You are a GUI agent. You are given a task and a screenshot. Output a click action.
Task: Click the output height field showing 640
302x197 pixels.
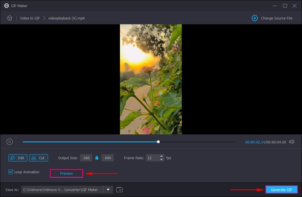108,158
